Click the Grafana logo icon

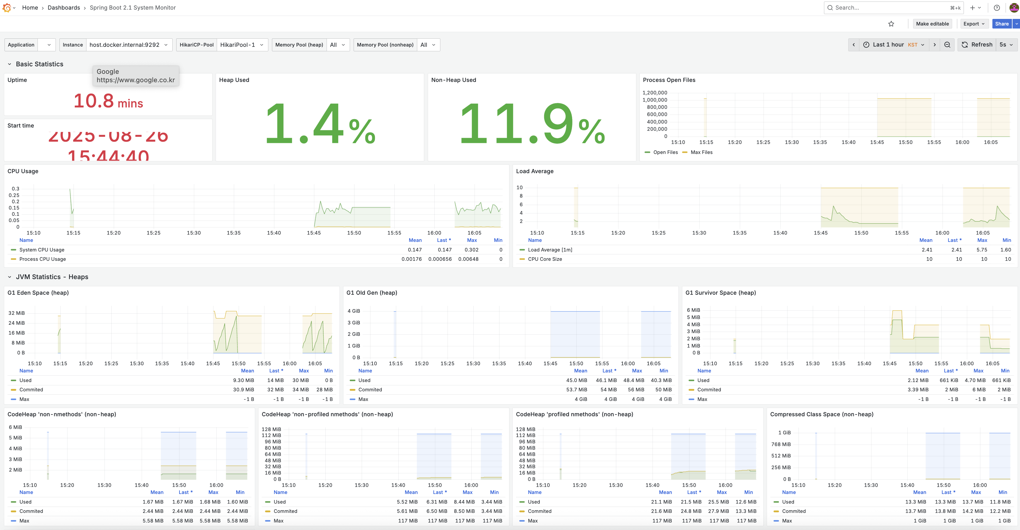click(7, 8)
